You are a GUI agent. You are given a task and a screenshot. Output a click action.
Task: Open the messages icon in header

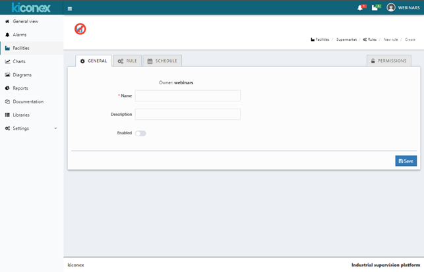coord(375,8)
